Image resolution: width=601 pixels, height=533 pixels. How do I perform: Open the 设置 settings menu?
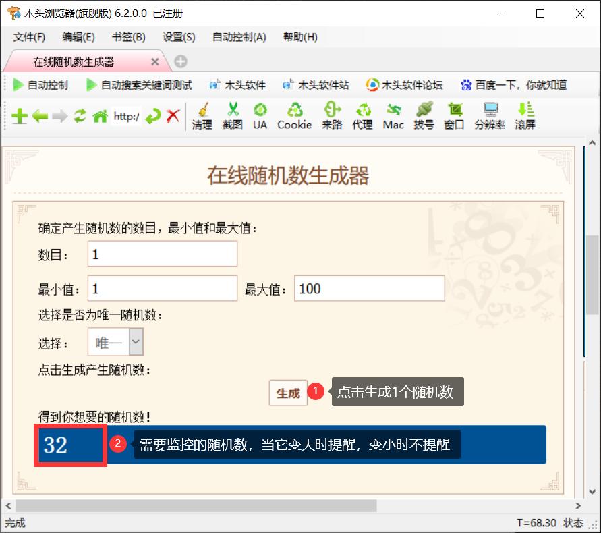tap(178, 37)
